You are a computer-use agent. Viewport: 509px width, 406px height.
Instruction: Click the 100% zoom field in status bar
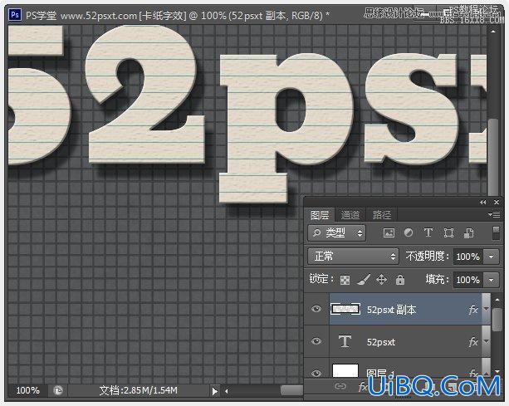tap(28, 390)
